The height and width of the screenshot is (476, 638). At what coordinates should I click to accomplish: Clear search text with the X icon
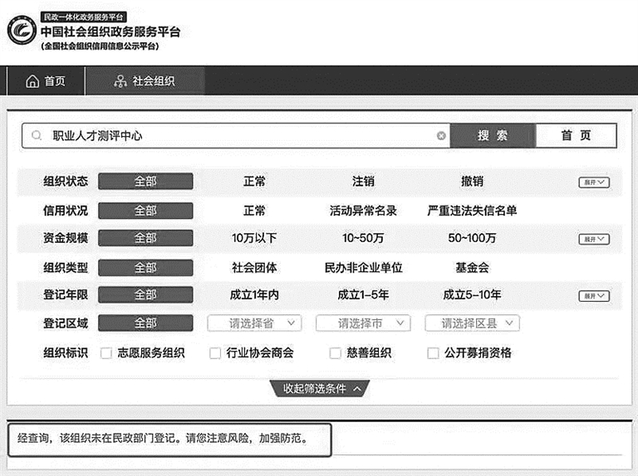441,136
